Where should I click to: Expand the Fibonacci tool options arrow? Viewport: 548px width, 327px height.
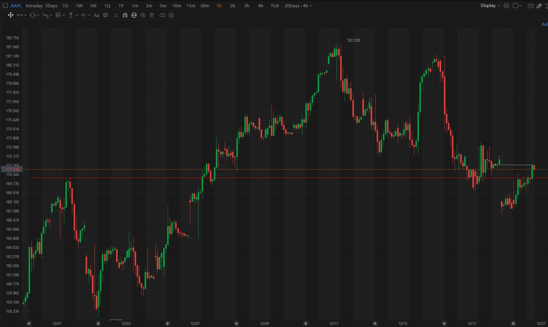64,15
